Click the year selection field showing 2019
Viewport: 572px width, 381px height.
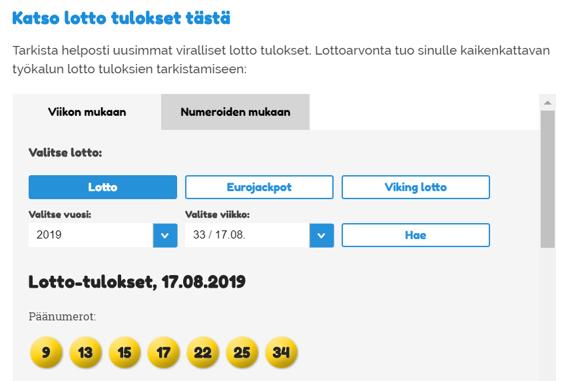coord(91,235)
